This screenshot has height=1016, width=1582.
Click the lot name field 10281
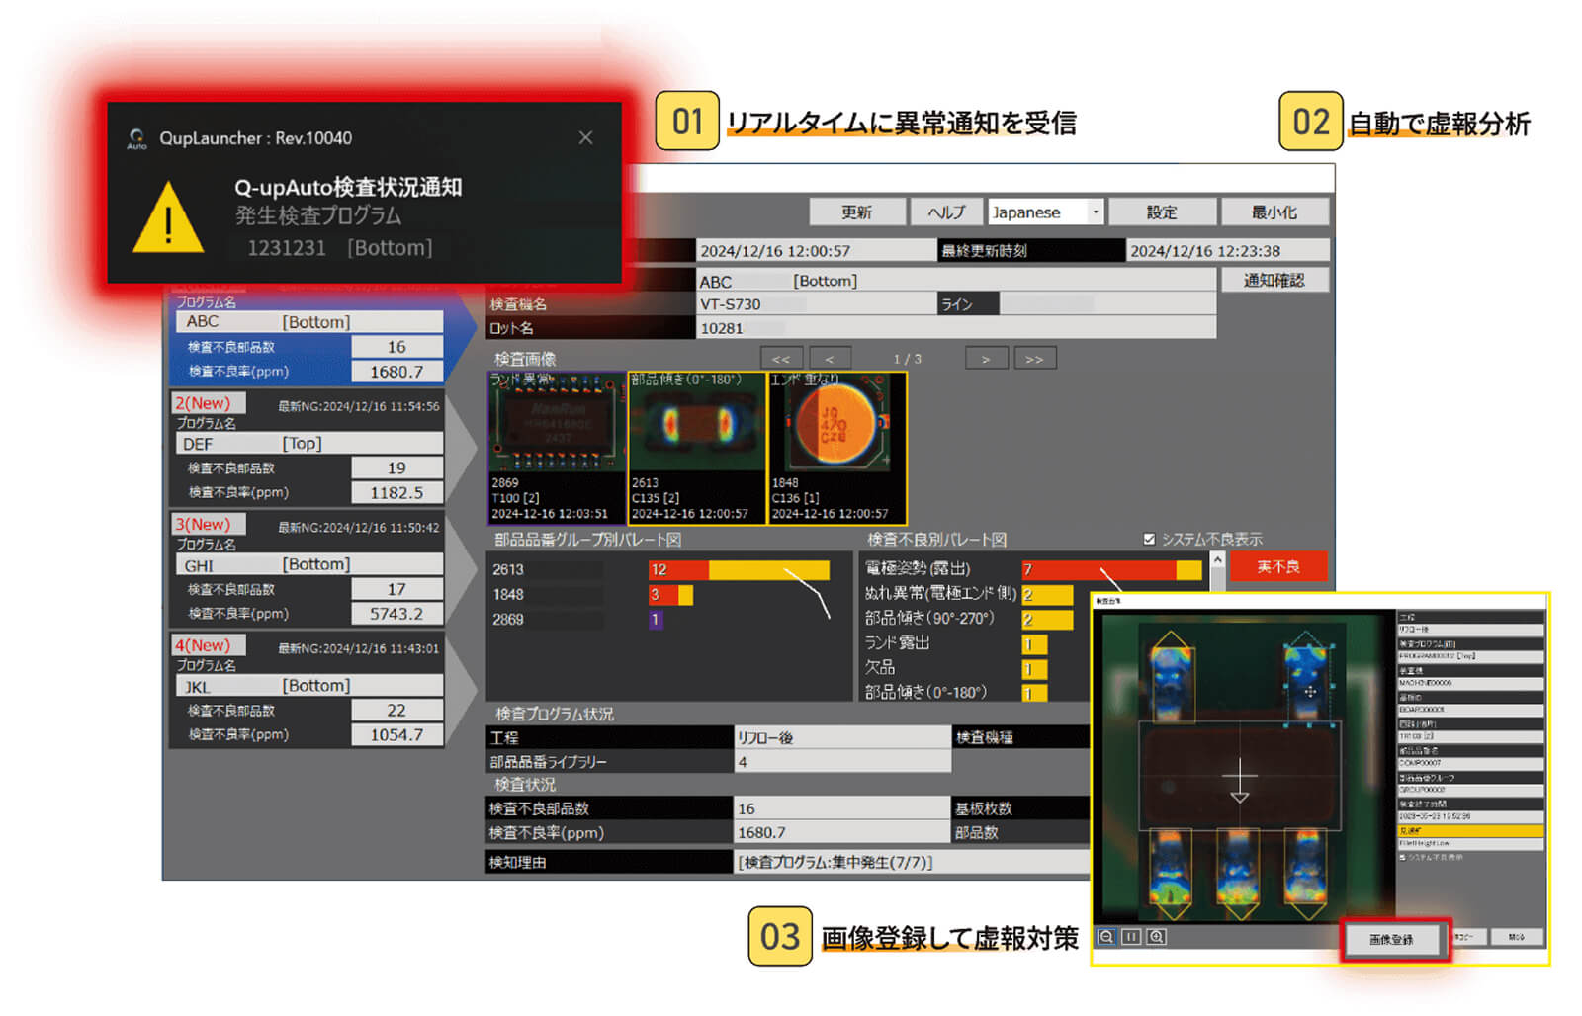956,328
